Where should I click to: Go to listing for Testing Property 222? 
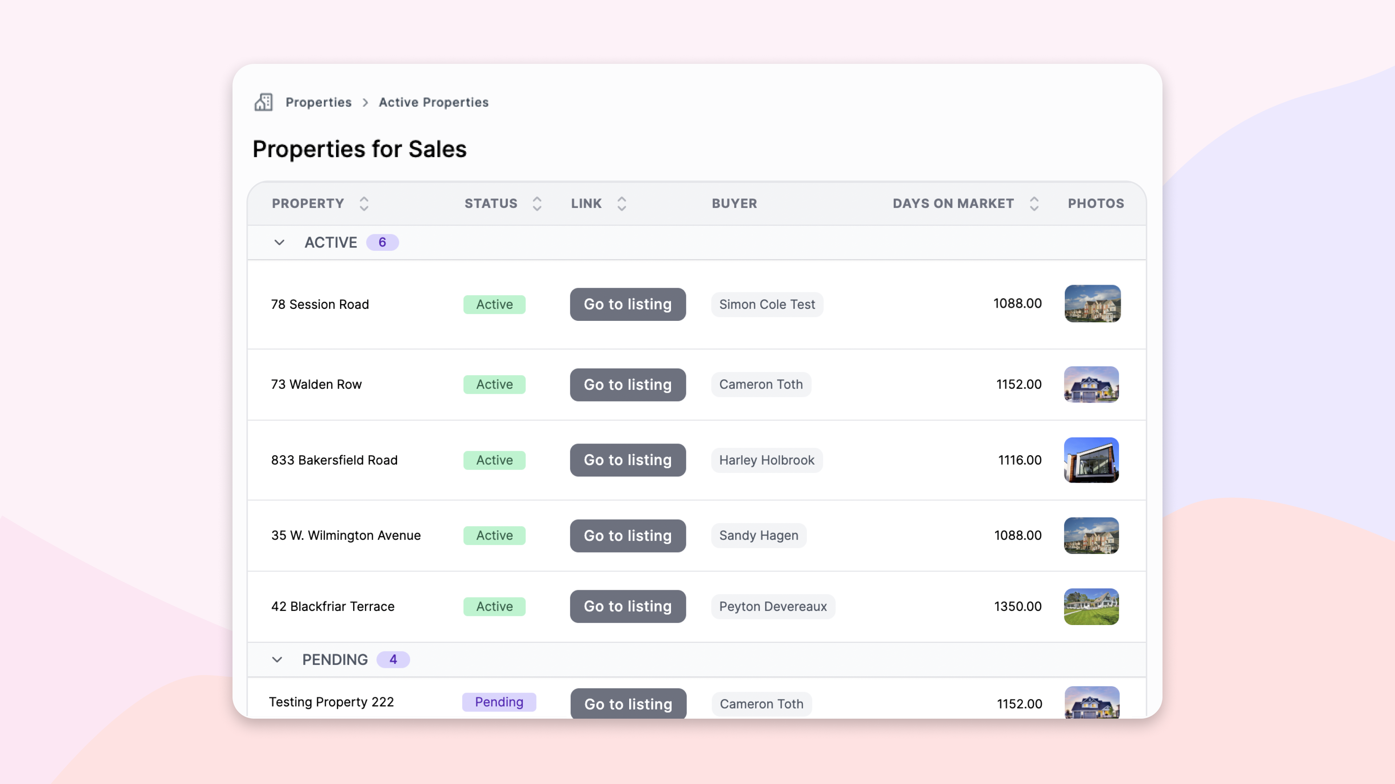click(628, 703)
